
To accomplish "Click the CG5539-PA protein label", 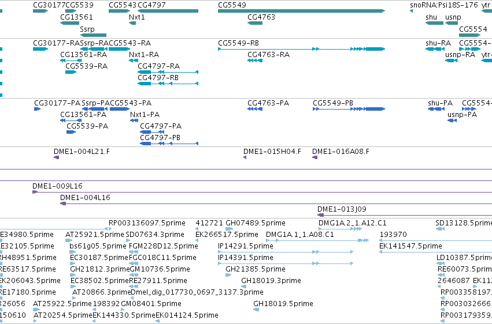I will pos(87,126).
